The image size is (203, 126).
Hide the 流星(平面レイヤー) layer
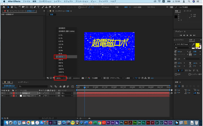click(x=2, y=96)
